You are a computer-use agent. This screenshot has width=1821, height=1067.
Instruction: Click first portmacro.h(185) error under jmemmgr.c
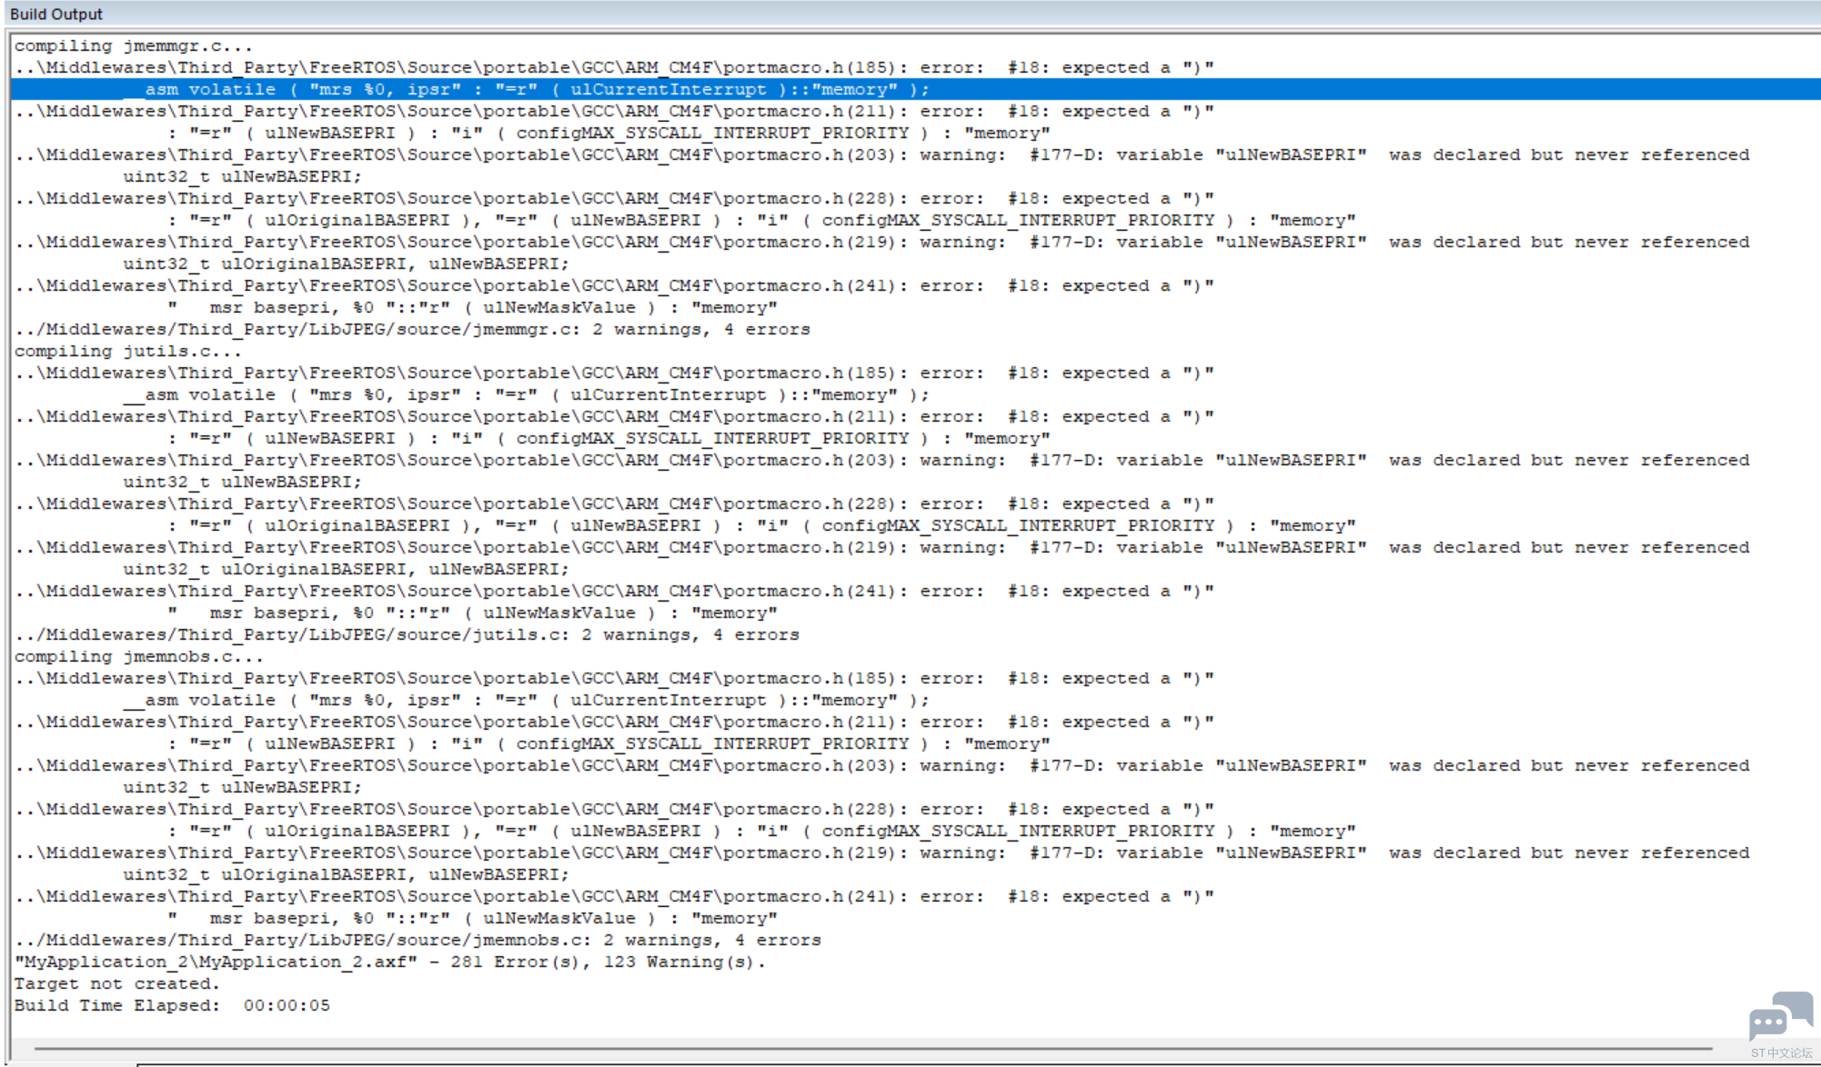click(614, 67)
